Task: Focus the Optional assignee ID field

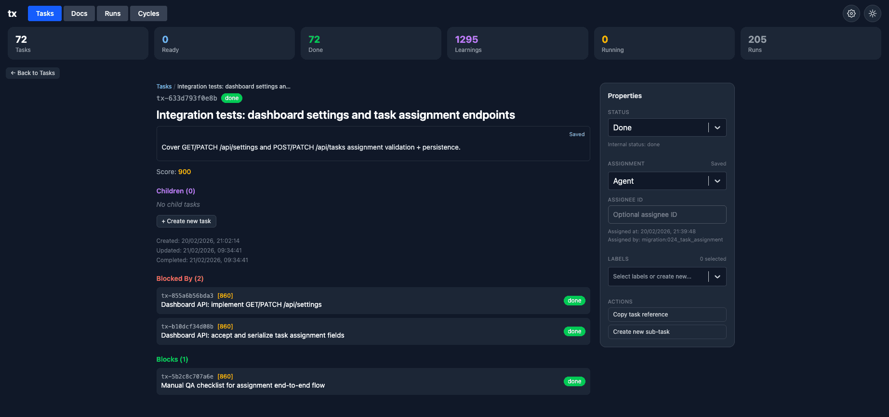Action: [667, 215]
